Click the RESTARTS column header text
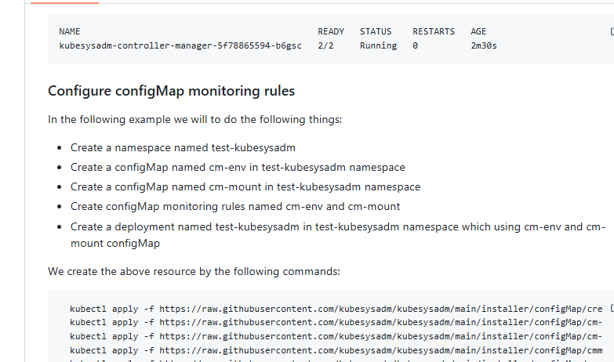 tap(434, 31)
